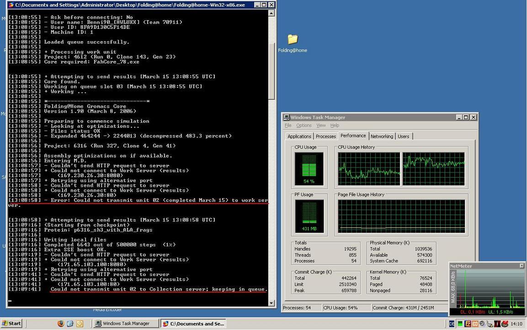Click the green CPU usage tray icon
527x330 pixels.
460,324
